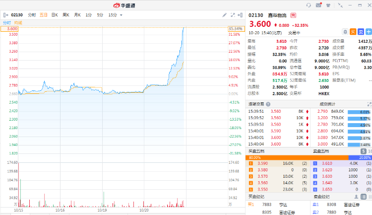Click the orange 80.00% buy ratio bar

pyautogui.click(x=297, y=157)
